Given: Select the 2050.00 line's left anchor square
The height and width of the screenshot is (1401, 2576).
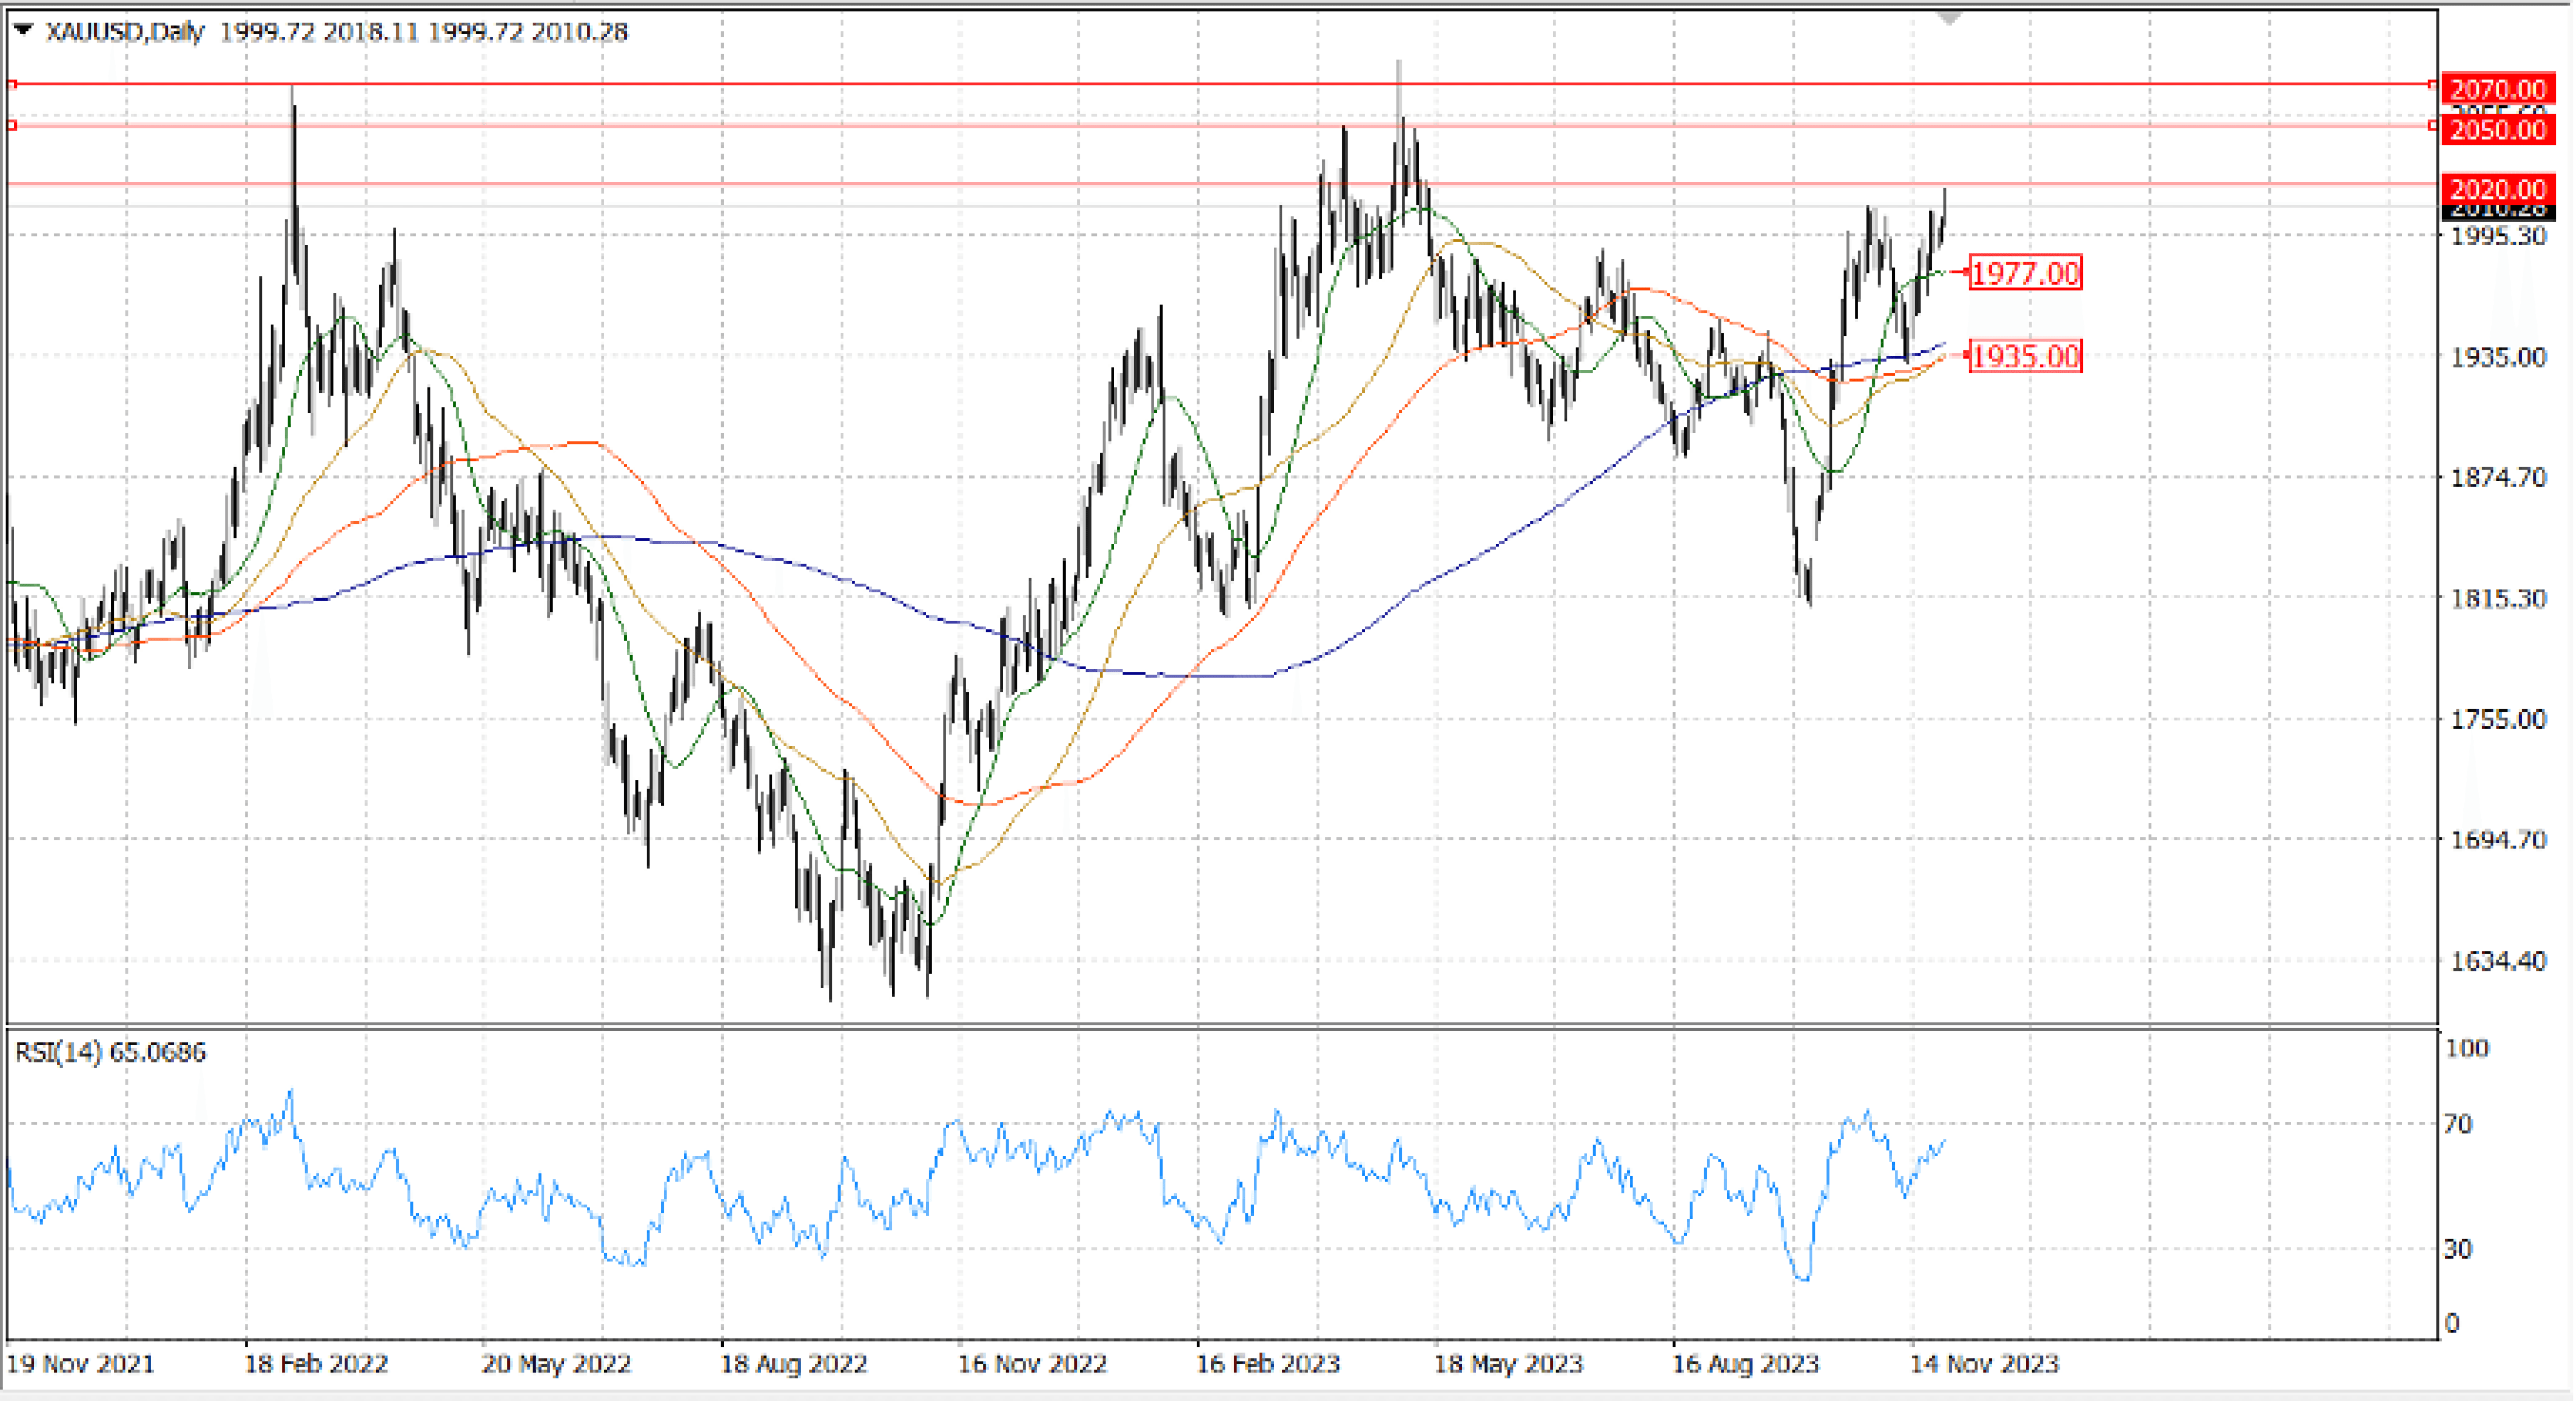Looking at the screenshot, I should [12, 125].
